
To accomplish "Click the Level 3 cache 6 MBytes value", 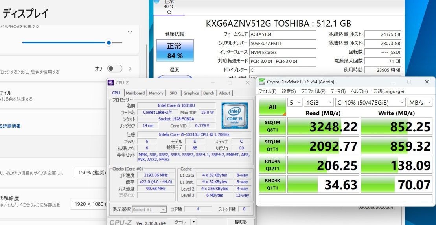I will click(215, 195).
